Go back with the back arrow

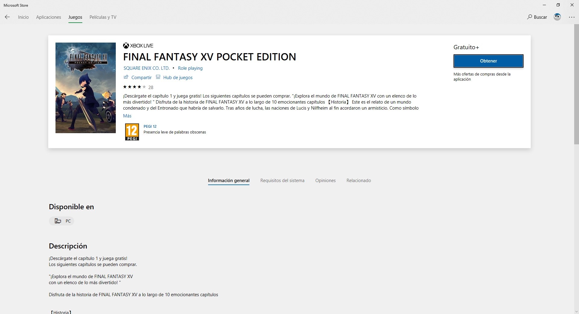click(7, 17)
